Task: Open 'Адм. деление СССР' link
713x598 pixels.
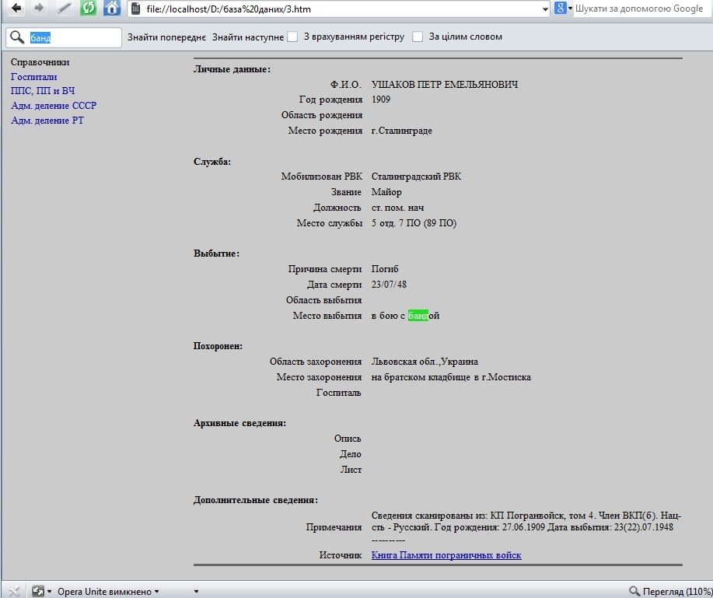Action: point(54,106)
